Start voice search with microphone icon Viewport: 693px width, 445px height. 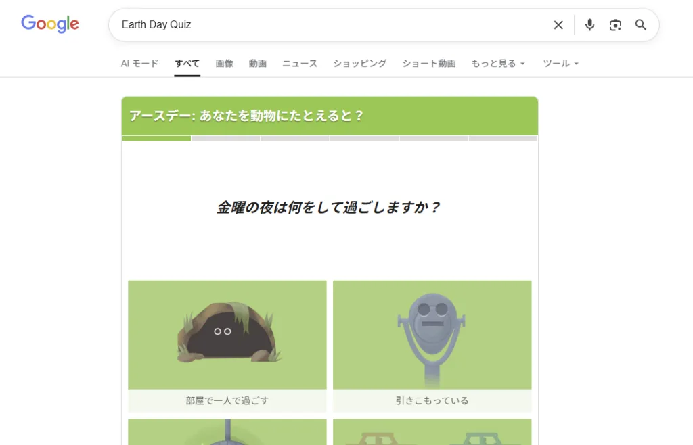[x=589, y=25]
